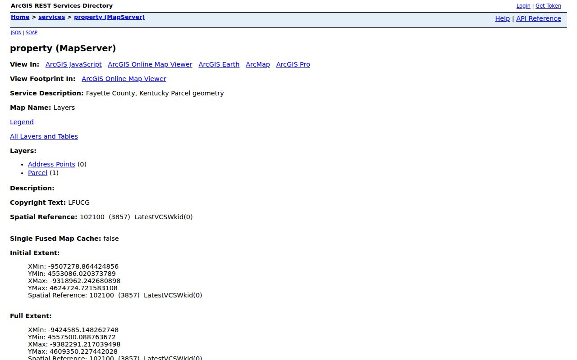The height and width of the screenshot is (360, 577).
Task: Select property (MapServer) breadcrumb link
Action: [110, 17]
